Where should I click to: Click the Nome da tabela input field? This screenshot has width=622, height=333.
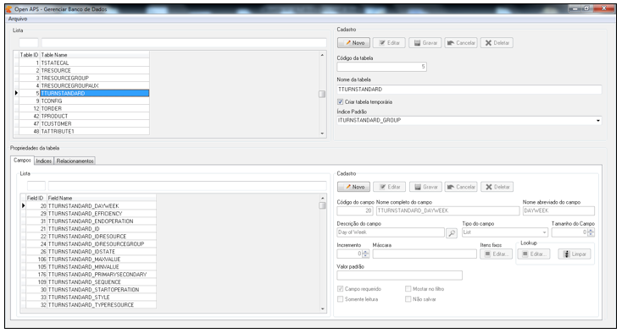click(469, 90)
